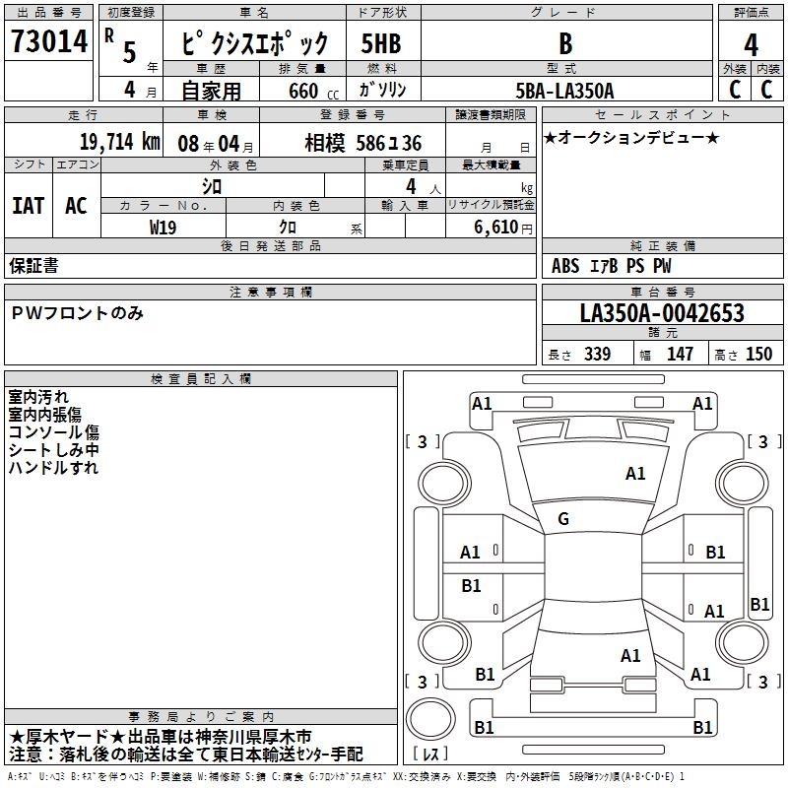The image size is (788, 788).
Task: Click the equipment line ABS エアB PS PW
Action: click(x=611, y=266)
